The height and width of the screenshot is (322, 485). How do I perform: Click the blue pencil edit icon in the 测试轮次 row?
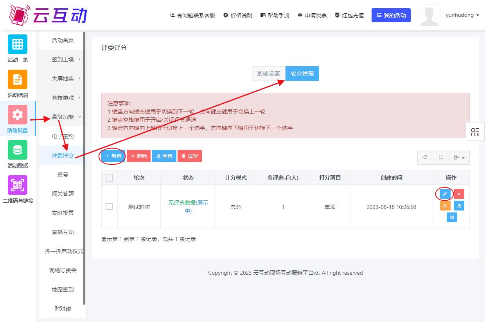pos(445,194)
